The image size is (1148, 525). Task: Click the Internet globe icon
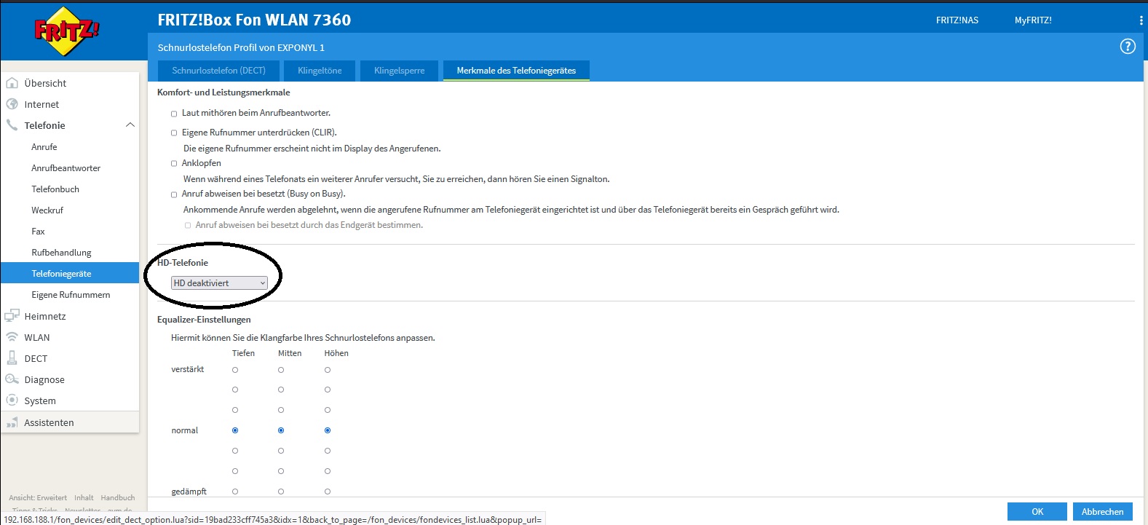coord(12,104)
